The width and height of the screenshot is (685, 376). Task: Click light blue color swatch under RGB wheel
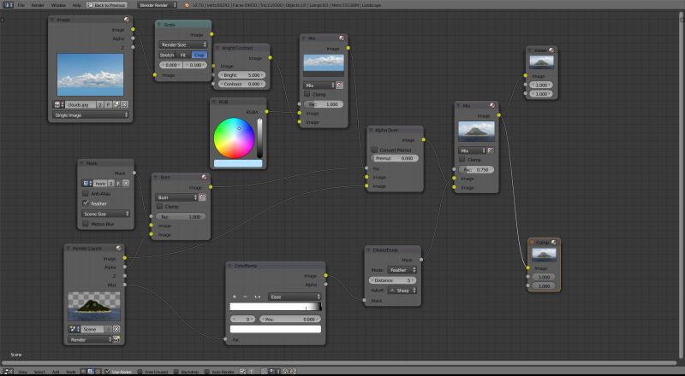click(238, 163)
